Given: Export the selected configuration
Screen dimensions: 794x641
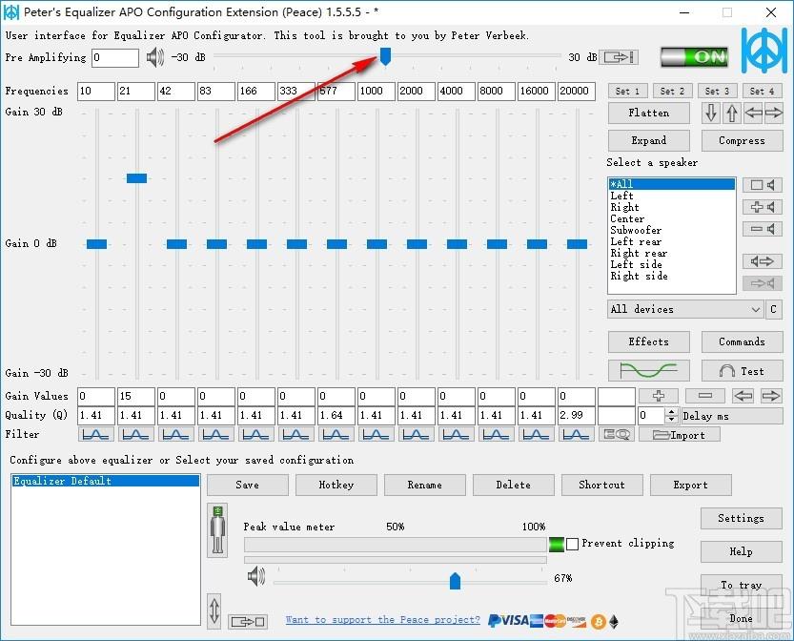Looking at the screenshot, I should pos(691,485).
